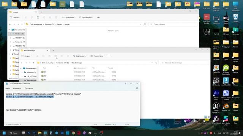Select file 001 in Blender Images
This screenshot has width=243, height=136.
tap(45, 72)
